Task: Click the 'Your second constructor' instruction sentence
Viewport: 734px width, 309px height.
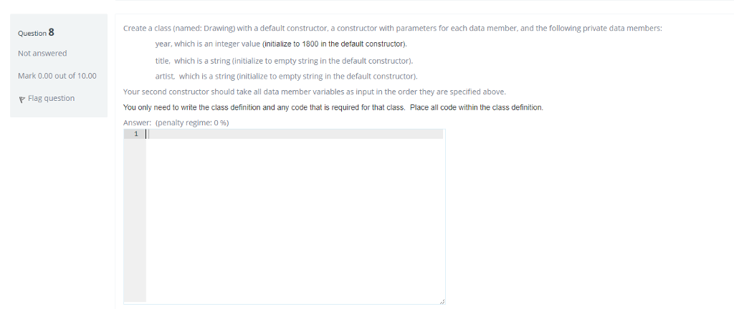Action: (315, 92)
